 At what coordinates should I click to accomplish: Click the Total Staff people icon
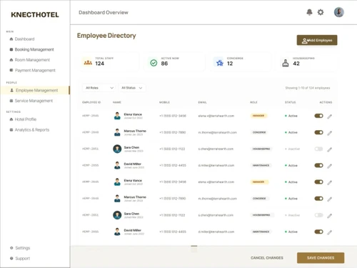coord(88,63)
